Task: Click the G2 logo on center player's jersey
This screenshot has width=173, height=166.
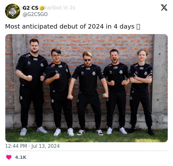Action: pos(94,73)
